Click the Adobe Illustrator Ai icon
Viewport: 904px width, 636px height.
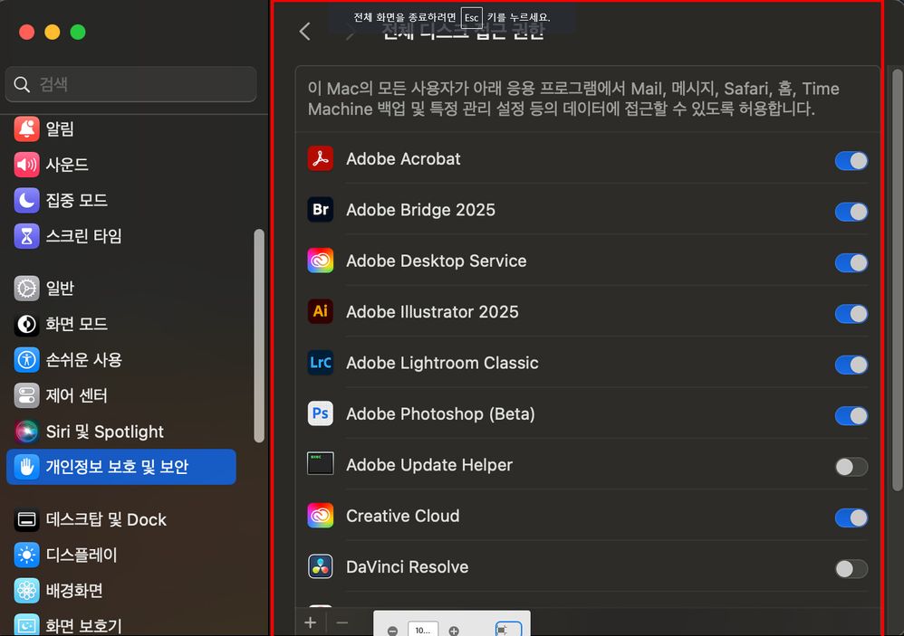320,311
